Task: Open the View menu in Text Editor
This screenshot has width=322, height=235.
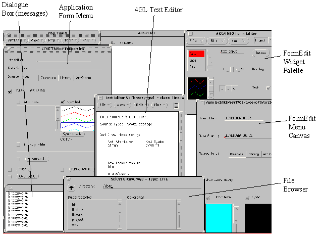Action: (123, 105)
